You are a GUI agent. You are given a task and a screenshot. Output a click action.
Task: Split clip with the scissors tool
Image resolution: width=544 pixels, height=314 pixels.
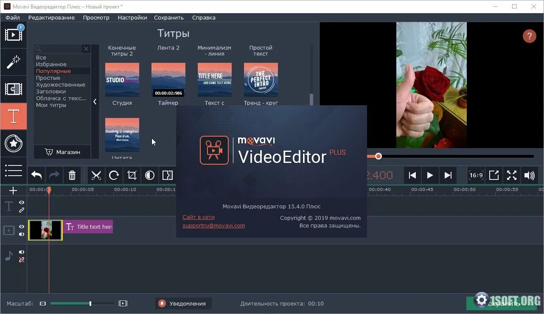click(96, 175)
